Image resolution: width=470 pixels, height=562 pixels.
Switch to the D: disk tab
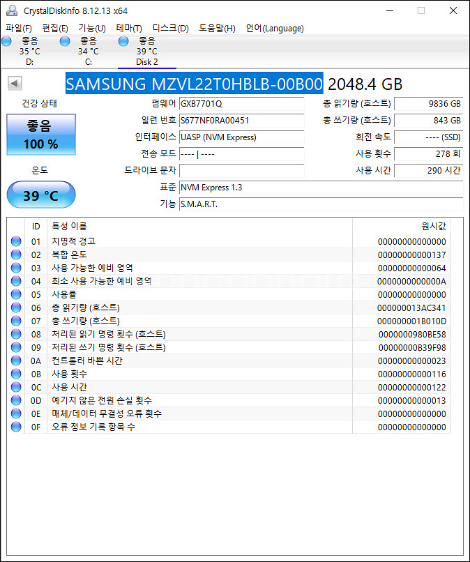[30, 52]
